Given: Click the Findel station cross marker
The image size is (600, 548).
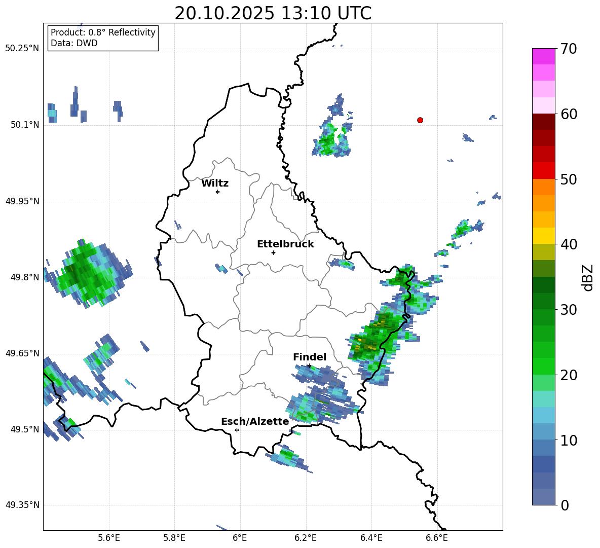Looking at the screenshot, I should [309, 366].
